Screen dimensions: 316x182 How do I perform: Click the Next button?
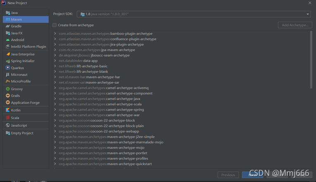pos(253,175)
